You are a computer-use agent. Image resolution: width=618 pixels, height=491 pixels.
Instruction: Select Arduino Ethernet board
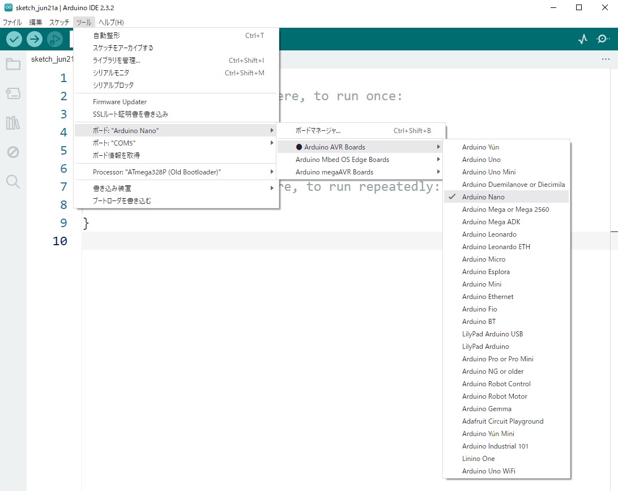[x=506, y=297]
